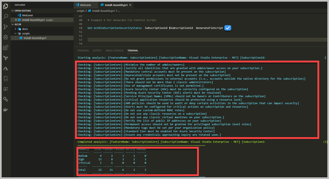The height and width of the screenshot is (179, 329).
Task: Click the scripts folder icon in Explorer
Action: pyautogui.click(x=19, y=33)
